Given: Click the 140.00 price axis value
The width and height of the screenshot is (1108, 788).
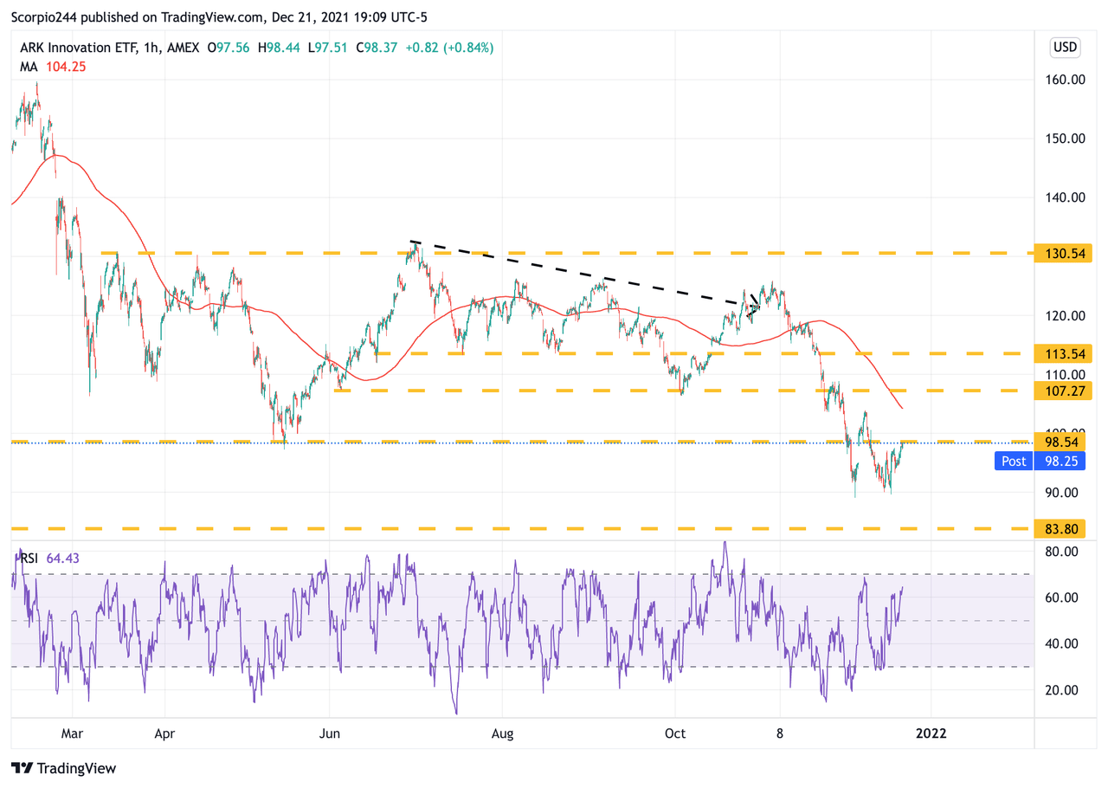Looking at the screenshot, I should coord(1065,197).
